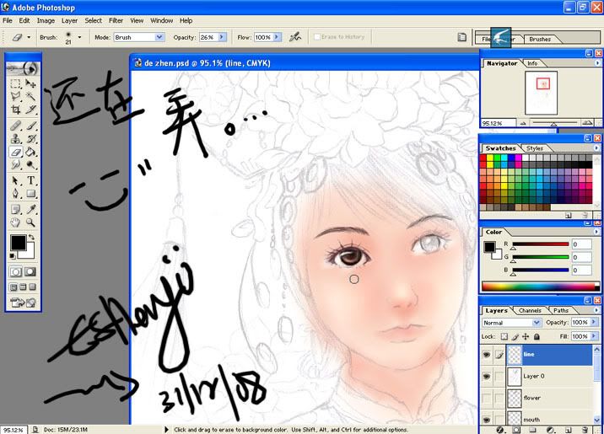This screenshot has height=434, width=604.
Task: Toggle the Erase to History checkbox
Action: (317, 37)
